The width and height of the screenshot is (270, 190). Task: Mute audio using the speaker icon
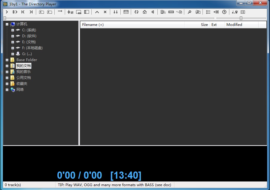pyautogui.click(x=153, y=12)
